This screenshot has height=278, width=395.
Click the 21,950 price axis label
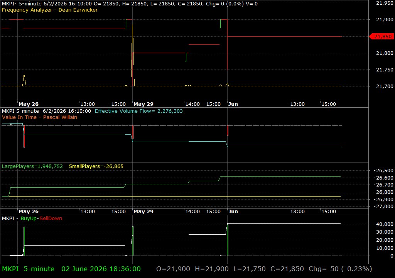tap(385, 3)
